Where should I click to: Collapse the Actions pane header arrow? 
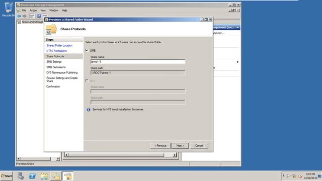coord(237,27)
